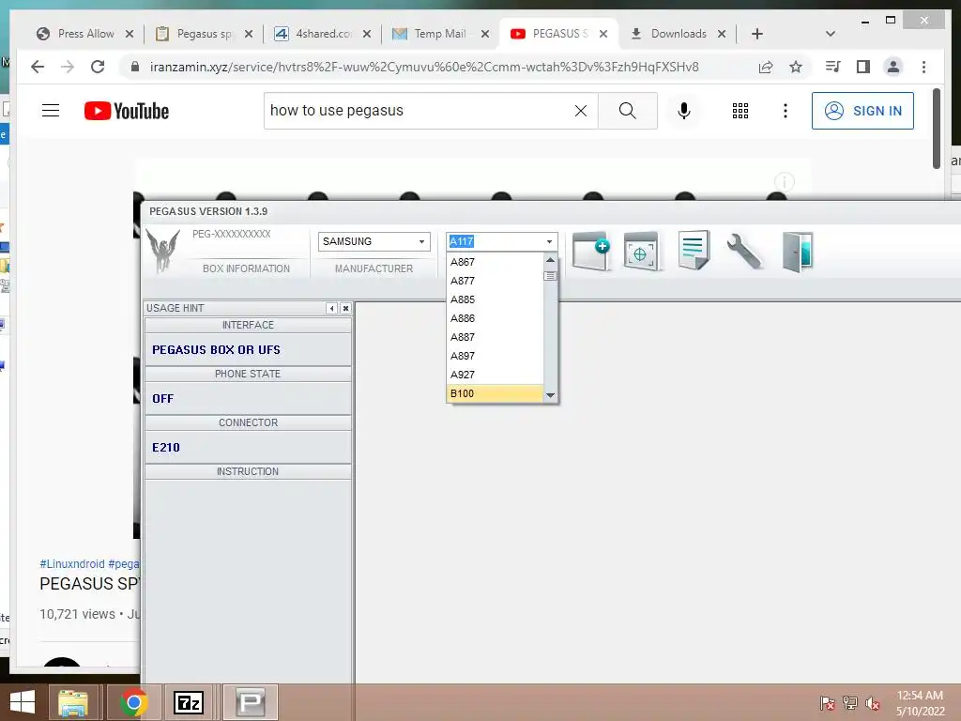Open the Chrome media control icon

point(833,67)
